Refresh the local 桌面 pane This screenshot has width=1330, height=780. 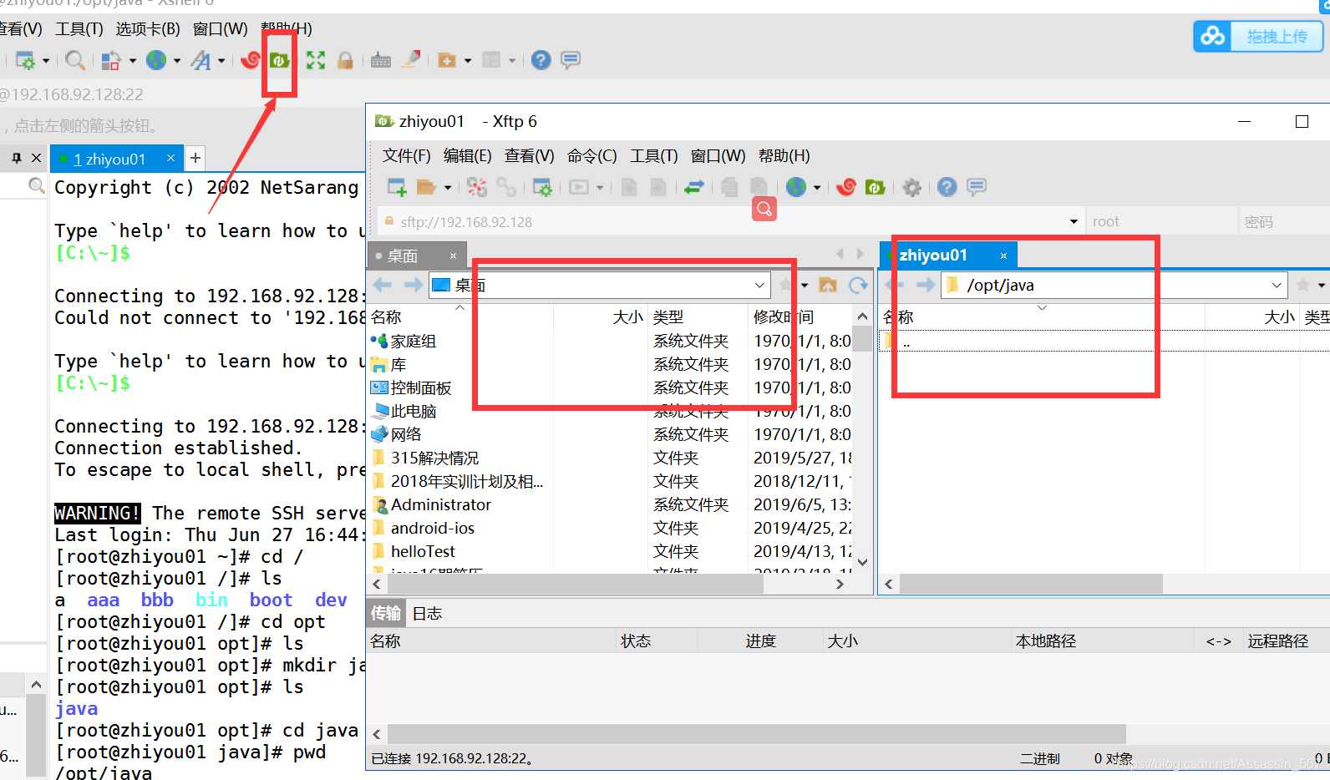[858, 286]
